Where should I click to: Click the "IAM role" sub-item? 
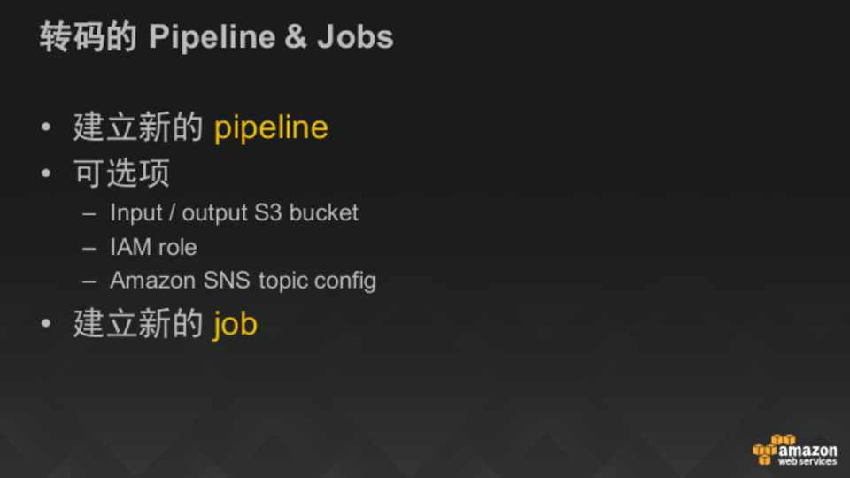tap(153, 247)
